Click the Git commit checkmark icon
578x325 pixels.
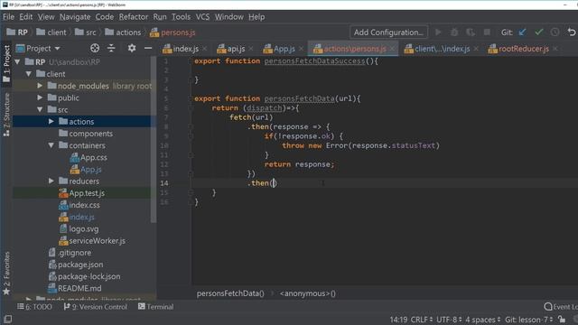click(539, 32)
